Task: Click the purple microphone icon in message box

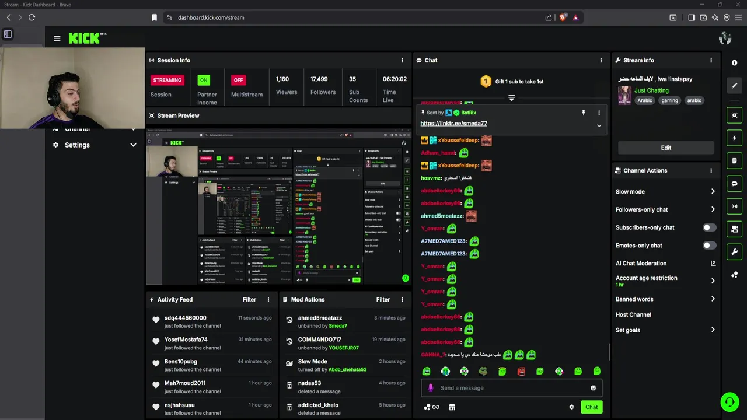Action: tap(431, 388)
